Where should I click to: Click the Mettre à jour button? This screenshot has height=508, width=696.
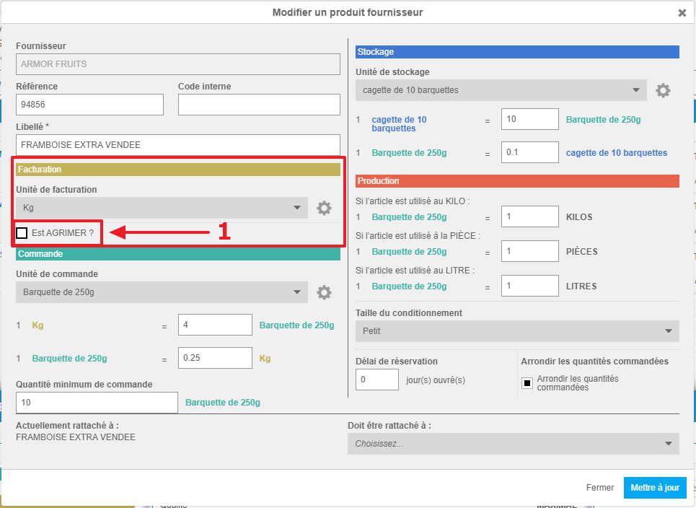click(x=655, y=488)
